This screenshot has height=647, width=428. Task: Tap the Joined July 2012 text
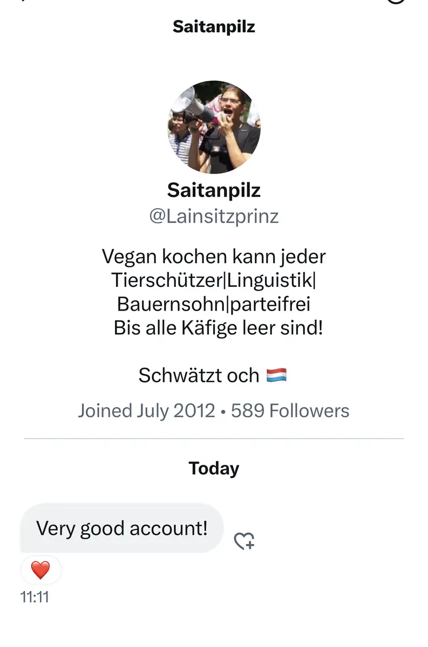[x=146, y=411]
